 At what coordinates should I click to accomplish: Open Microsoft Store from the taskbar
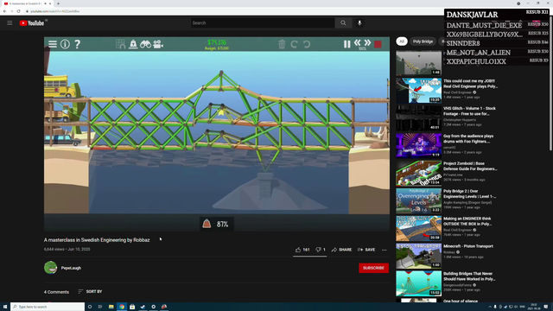(132, 307)
